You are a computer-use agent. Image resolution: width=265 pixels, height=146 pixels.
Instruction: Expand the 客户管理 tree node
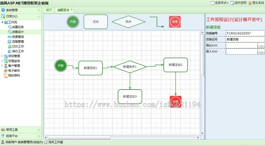[2, 66]
